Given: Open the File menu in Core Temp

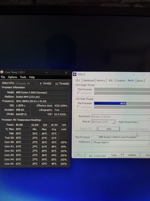Looking at the screenshot, I should click(3, 77).
